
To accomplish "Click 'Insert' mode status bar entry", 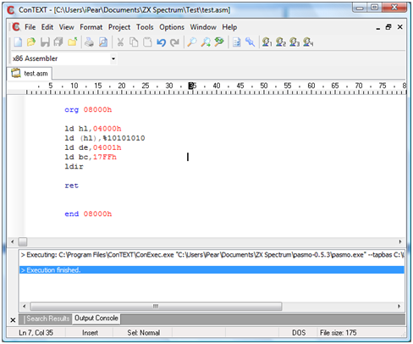I will 90,333.
